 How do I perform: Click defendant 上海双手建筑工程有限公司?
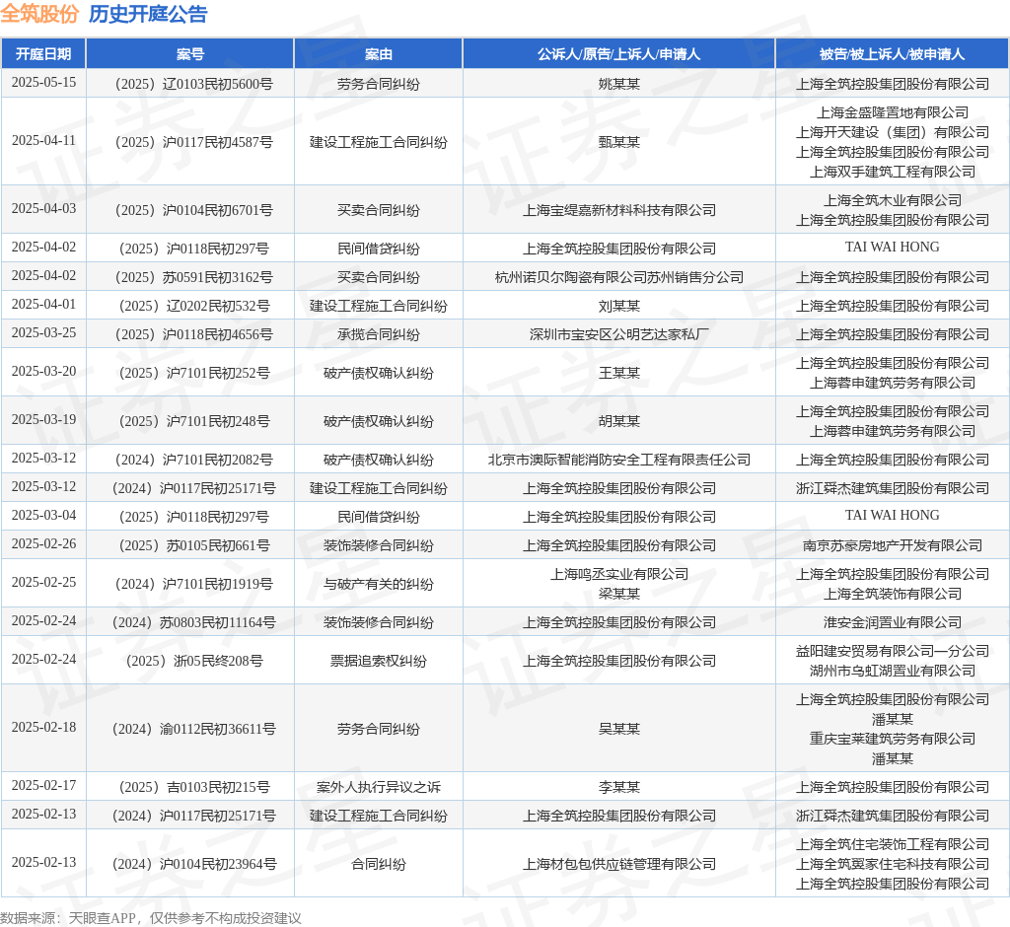click(x=892, y=172)
